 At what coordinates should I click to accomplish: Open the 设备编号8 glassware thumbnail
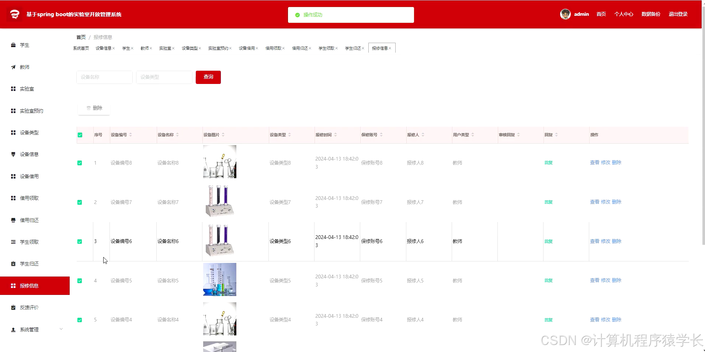click(x=220, y=162)
